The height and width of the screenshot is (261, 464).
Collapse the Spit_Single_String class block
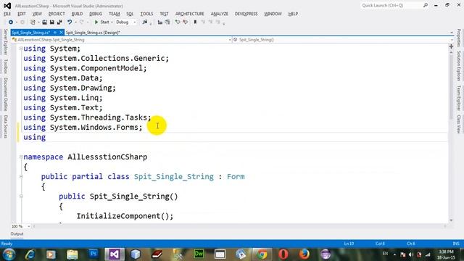pos(21,177)
